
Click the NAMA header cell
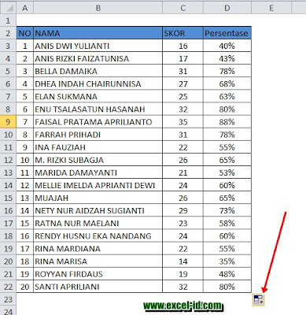coord(98,33)
